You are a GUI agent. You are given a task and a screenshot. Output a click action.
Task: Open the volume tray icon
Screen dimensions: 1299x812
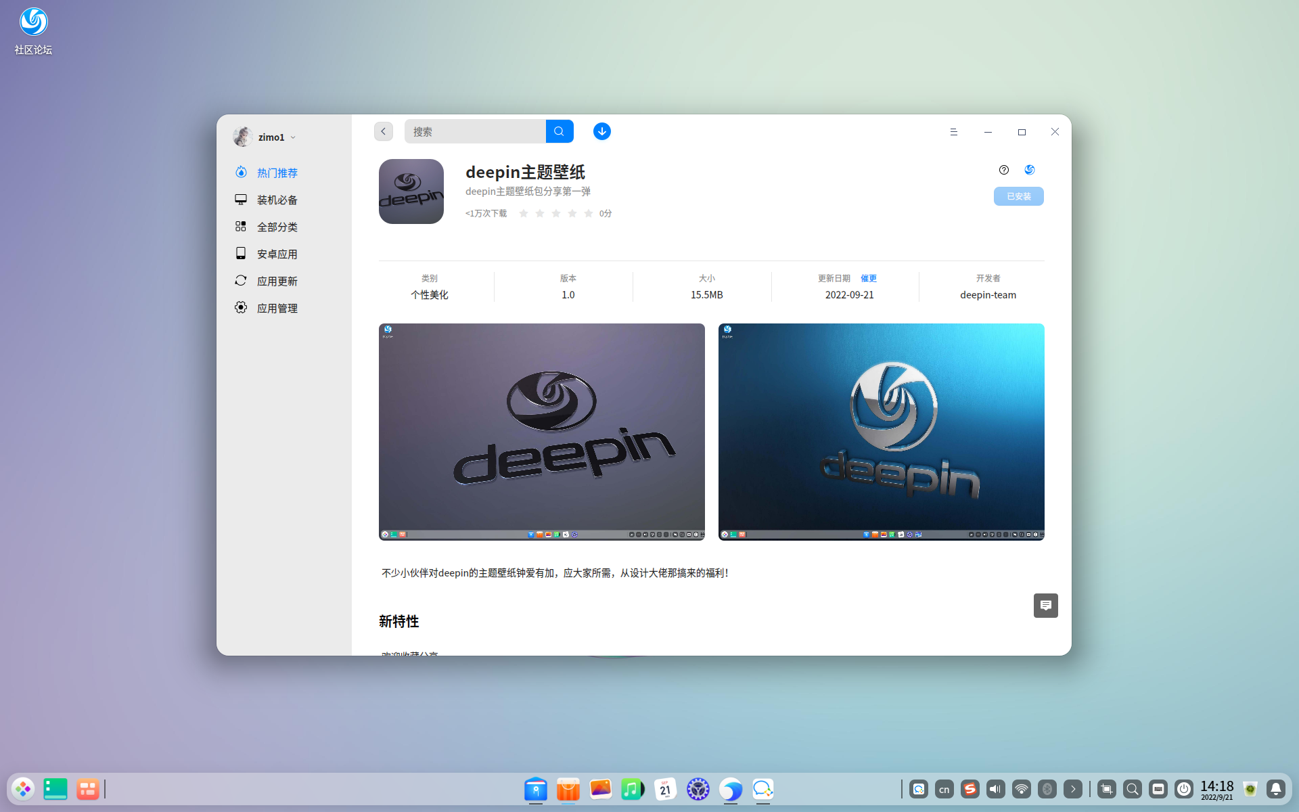tap(996, 789)
